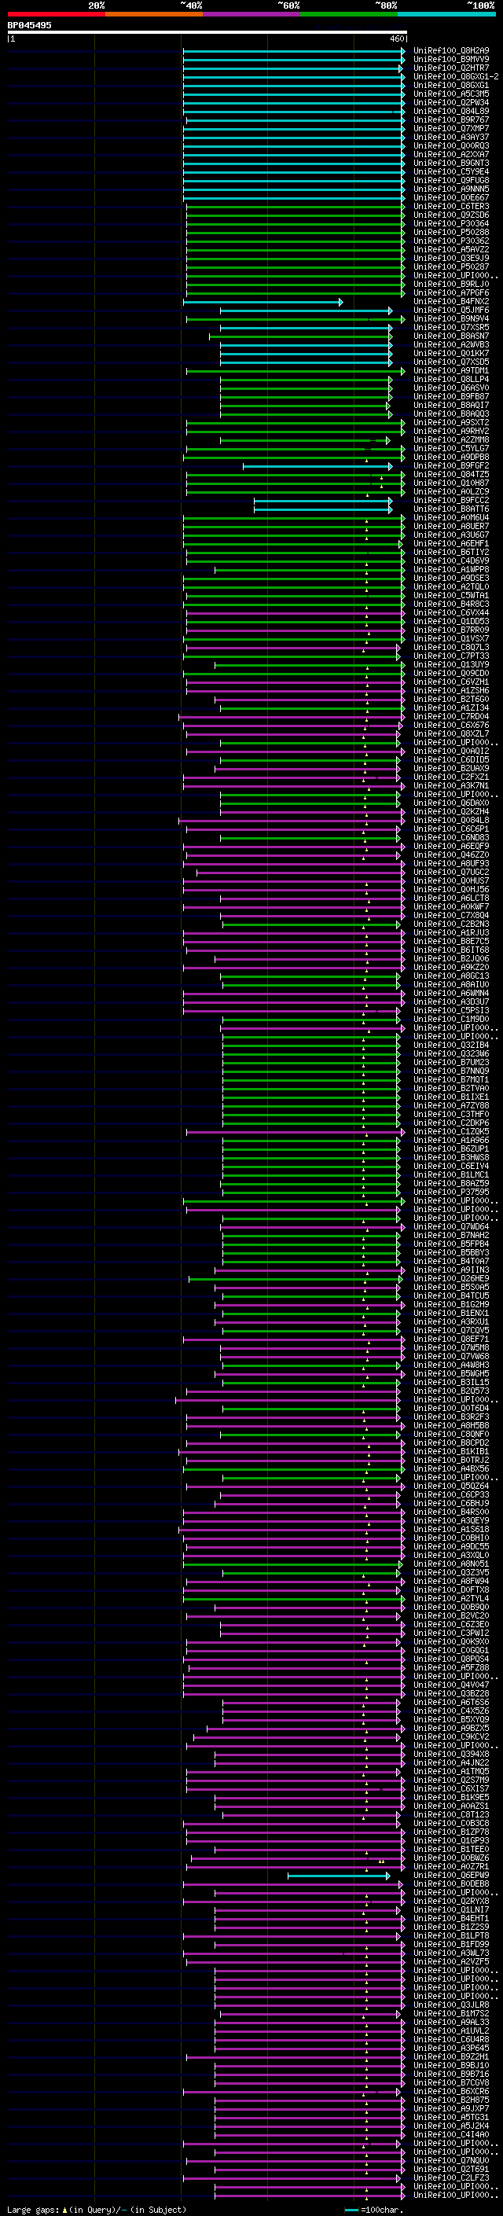The height and width of the screenshot is (2216, 503).
Task: Select label UniRef100_C7RD04
Action: pos(451,717)
